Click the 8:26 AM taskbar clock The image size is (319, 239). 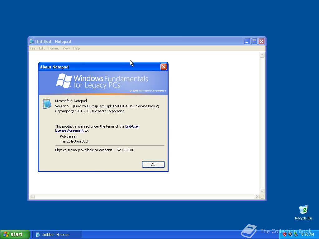[307, 234]
